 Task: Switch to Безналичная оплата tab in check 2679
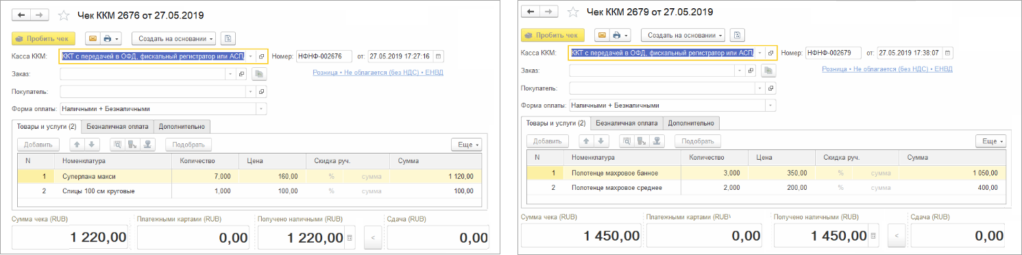tap(627, 123)
